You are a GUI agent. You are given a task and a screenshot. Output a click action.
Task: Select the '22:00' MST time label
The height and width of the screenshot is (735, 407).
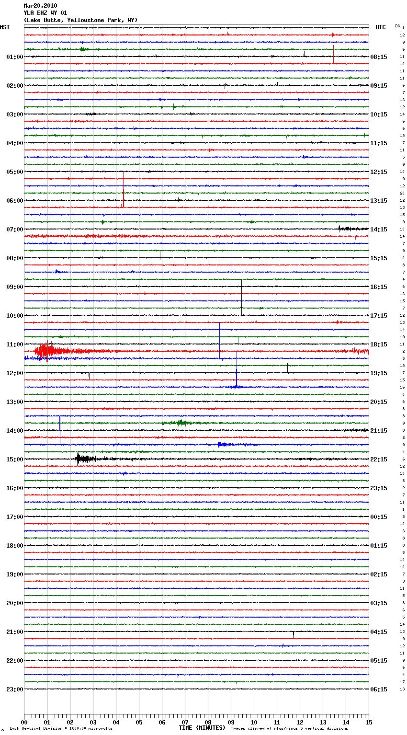[x=15, y=661]
